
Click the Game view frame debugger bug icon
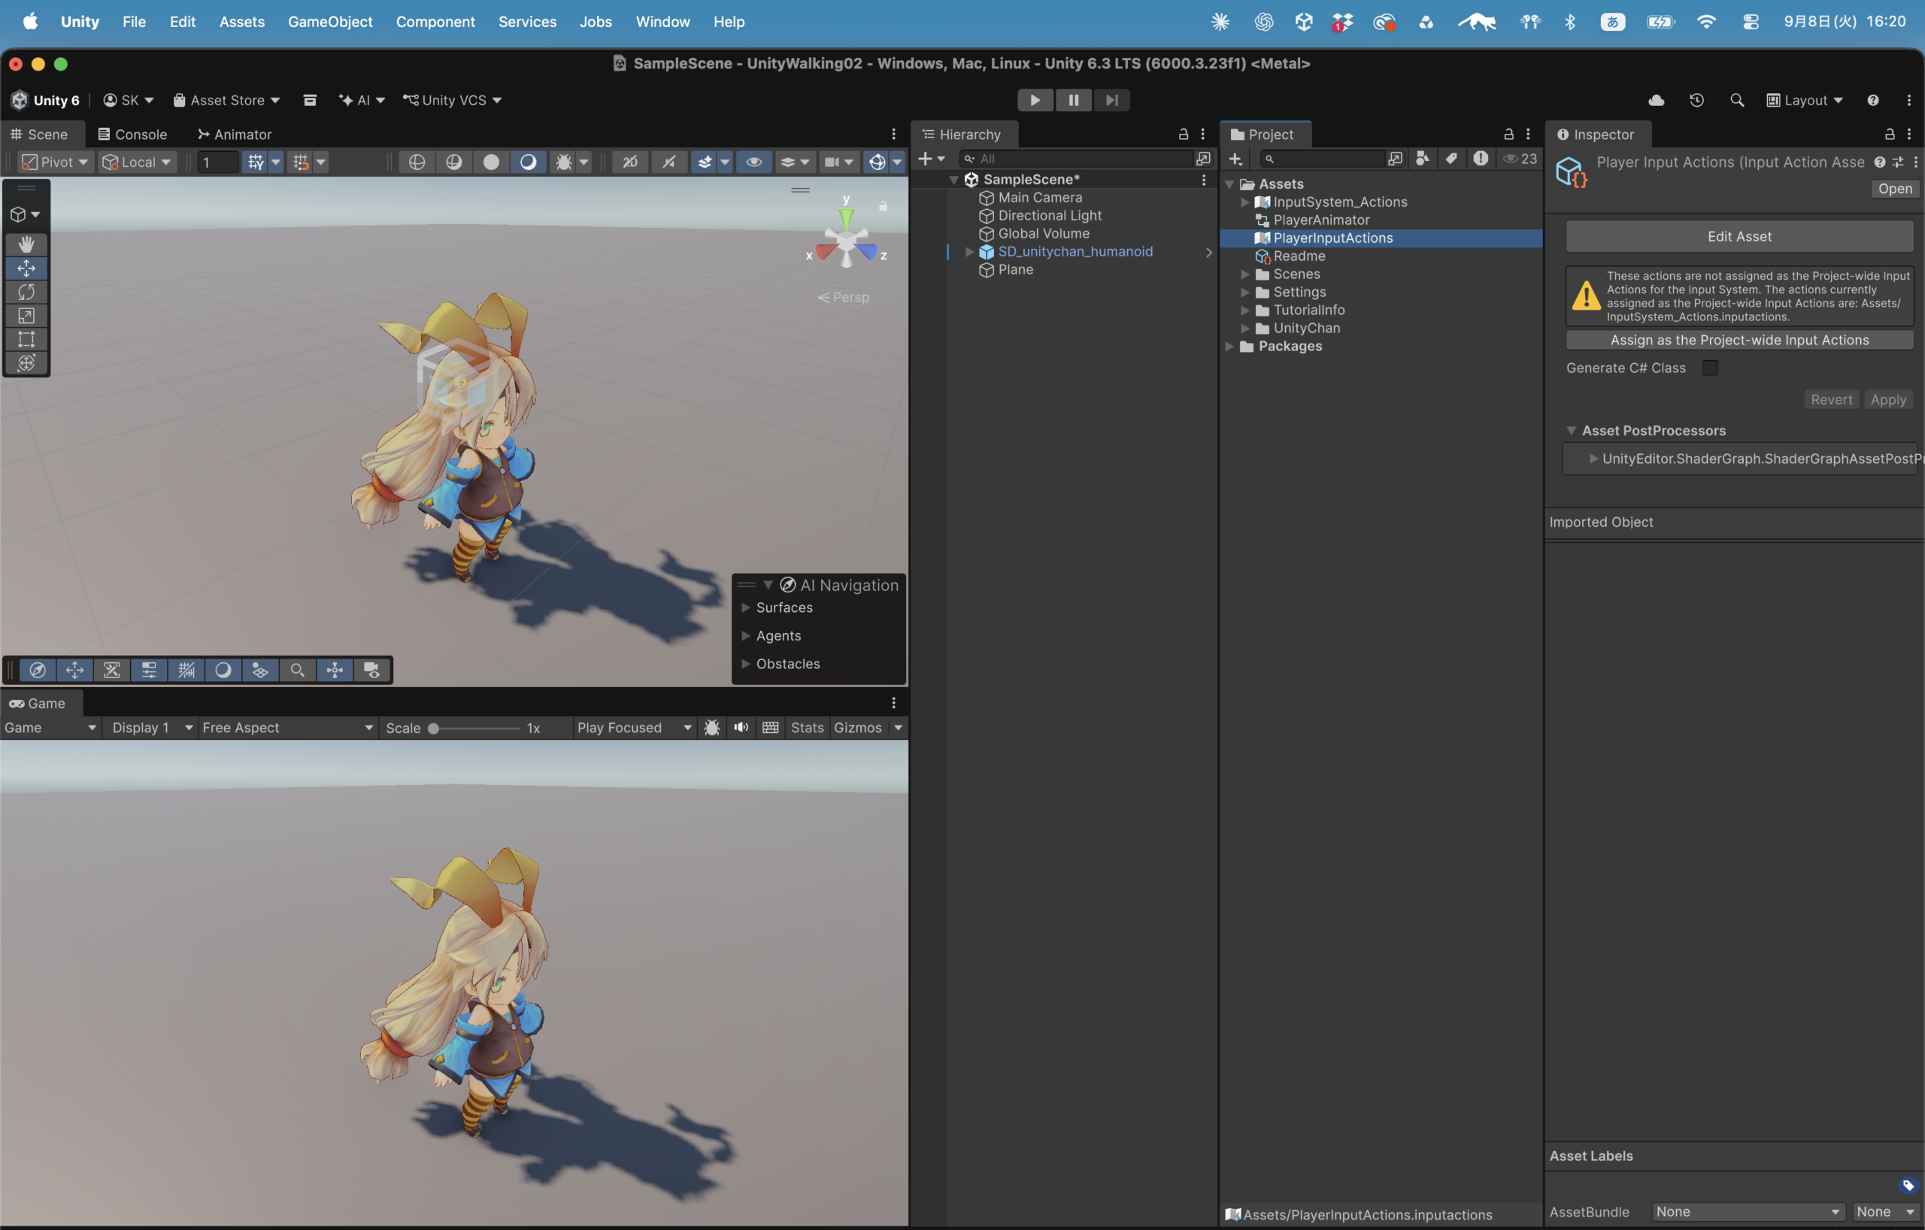[711, 727]
